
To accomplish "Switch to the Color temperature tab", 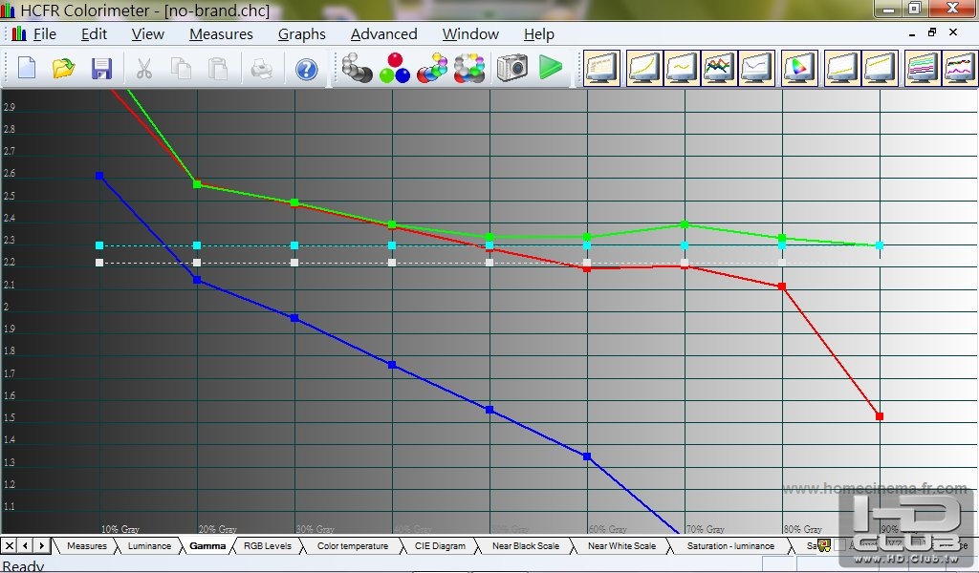I will [x=352, y=545].
